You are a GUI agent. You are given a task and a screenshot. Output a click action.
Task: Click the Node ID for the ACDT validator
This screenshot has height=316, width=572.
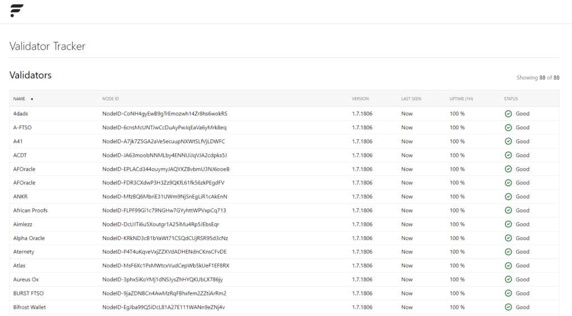tap(164, 155)
